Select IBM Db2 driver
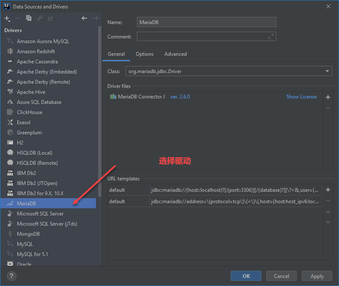339x286 pixels. click(48, 173)
